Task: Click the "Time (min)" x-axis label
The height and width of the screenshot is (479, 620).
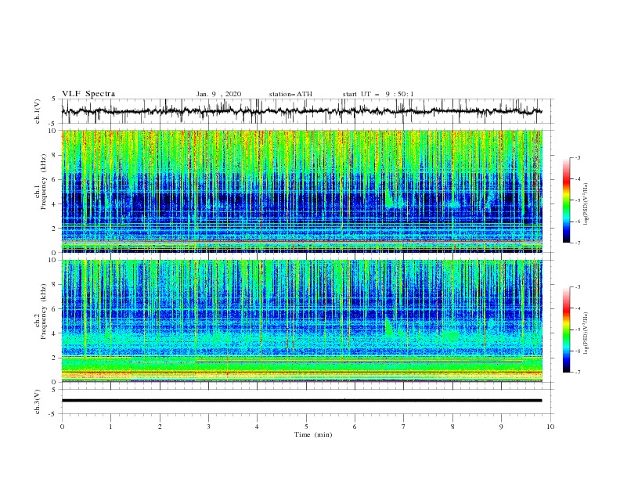Action: 313,434
